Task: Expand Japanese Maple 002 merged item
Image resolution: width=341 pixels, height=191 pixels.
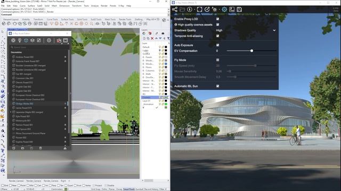Action: click(x=11, y=112)
